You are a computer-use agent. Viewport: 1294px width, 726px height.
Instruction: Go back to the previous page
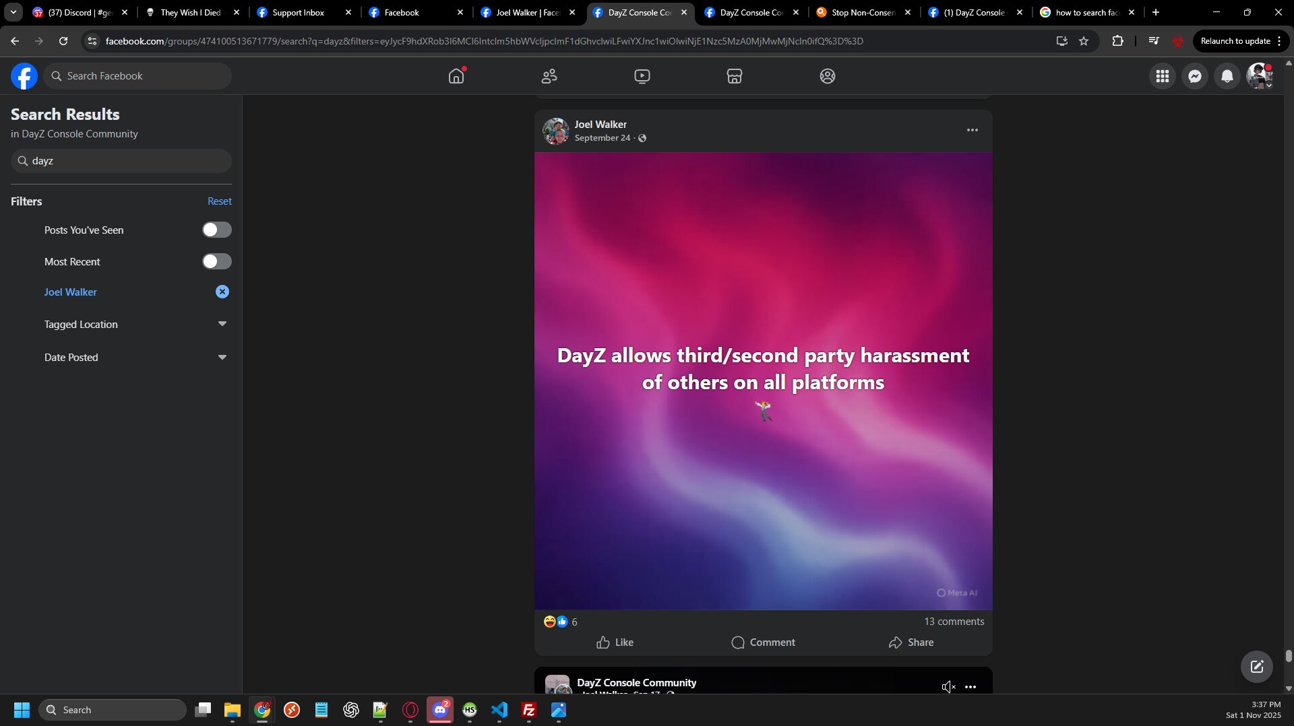15,41
